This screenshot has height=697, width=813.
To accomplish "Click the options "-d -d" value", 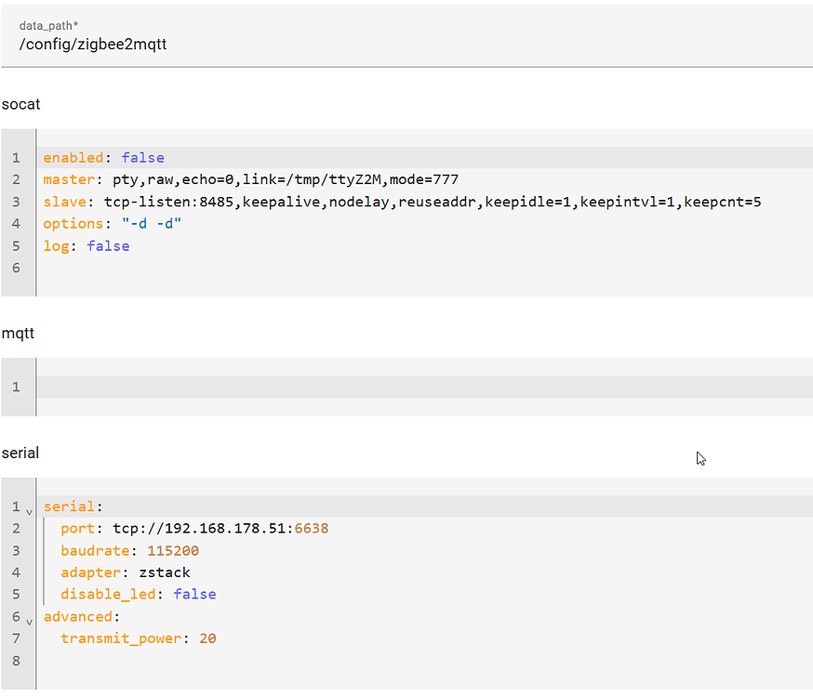I will click(152, 224).
